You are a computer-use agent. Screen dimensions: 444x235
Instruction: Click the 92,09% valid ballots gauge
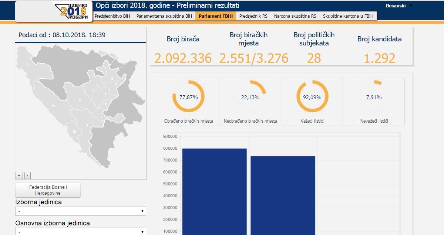point(312,97)
